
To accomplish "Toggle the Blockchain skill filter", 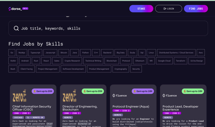I will [112, 61].
